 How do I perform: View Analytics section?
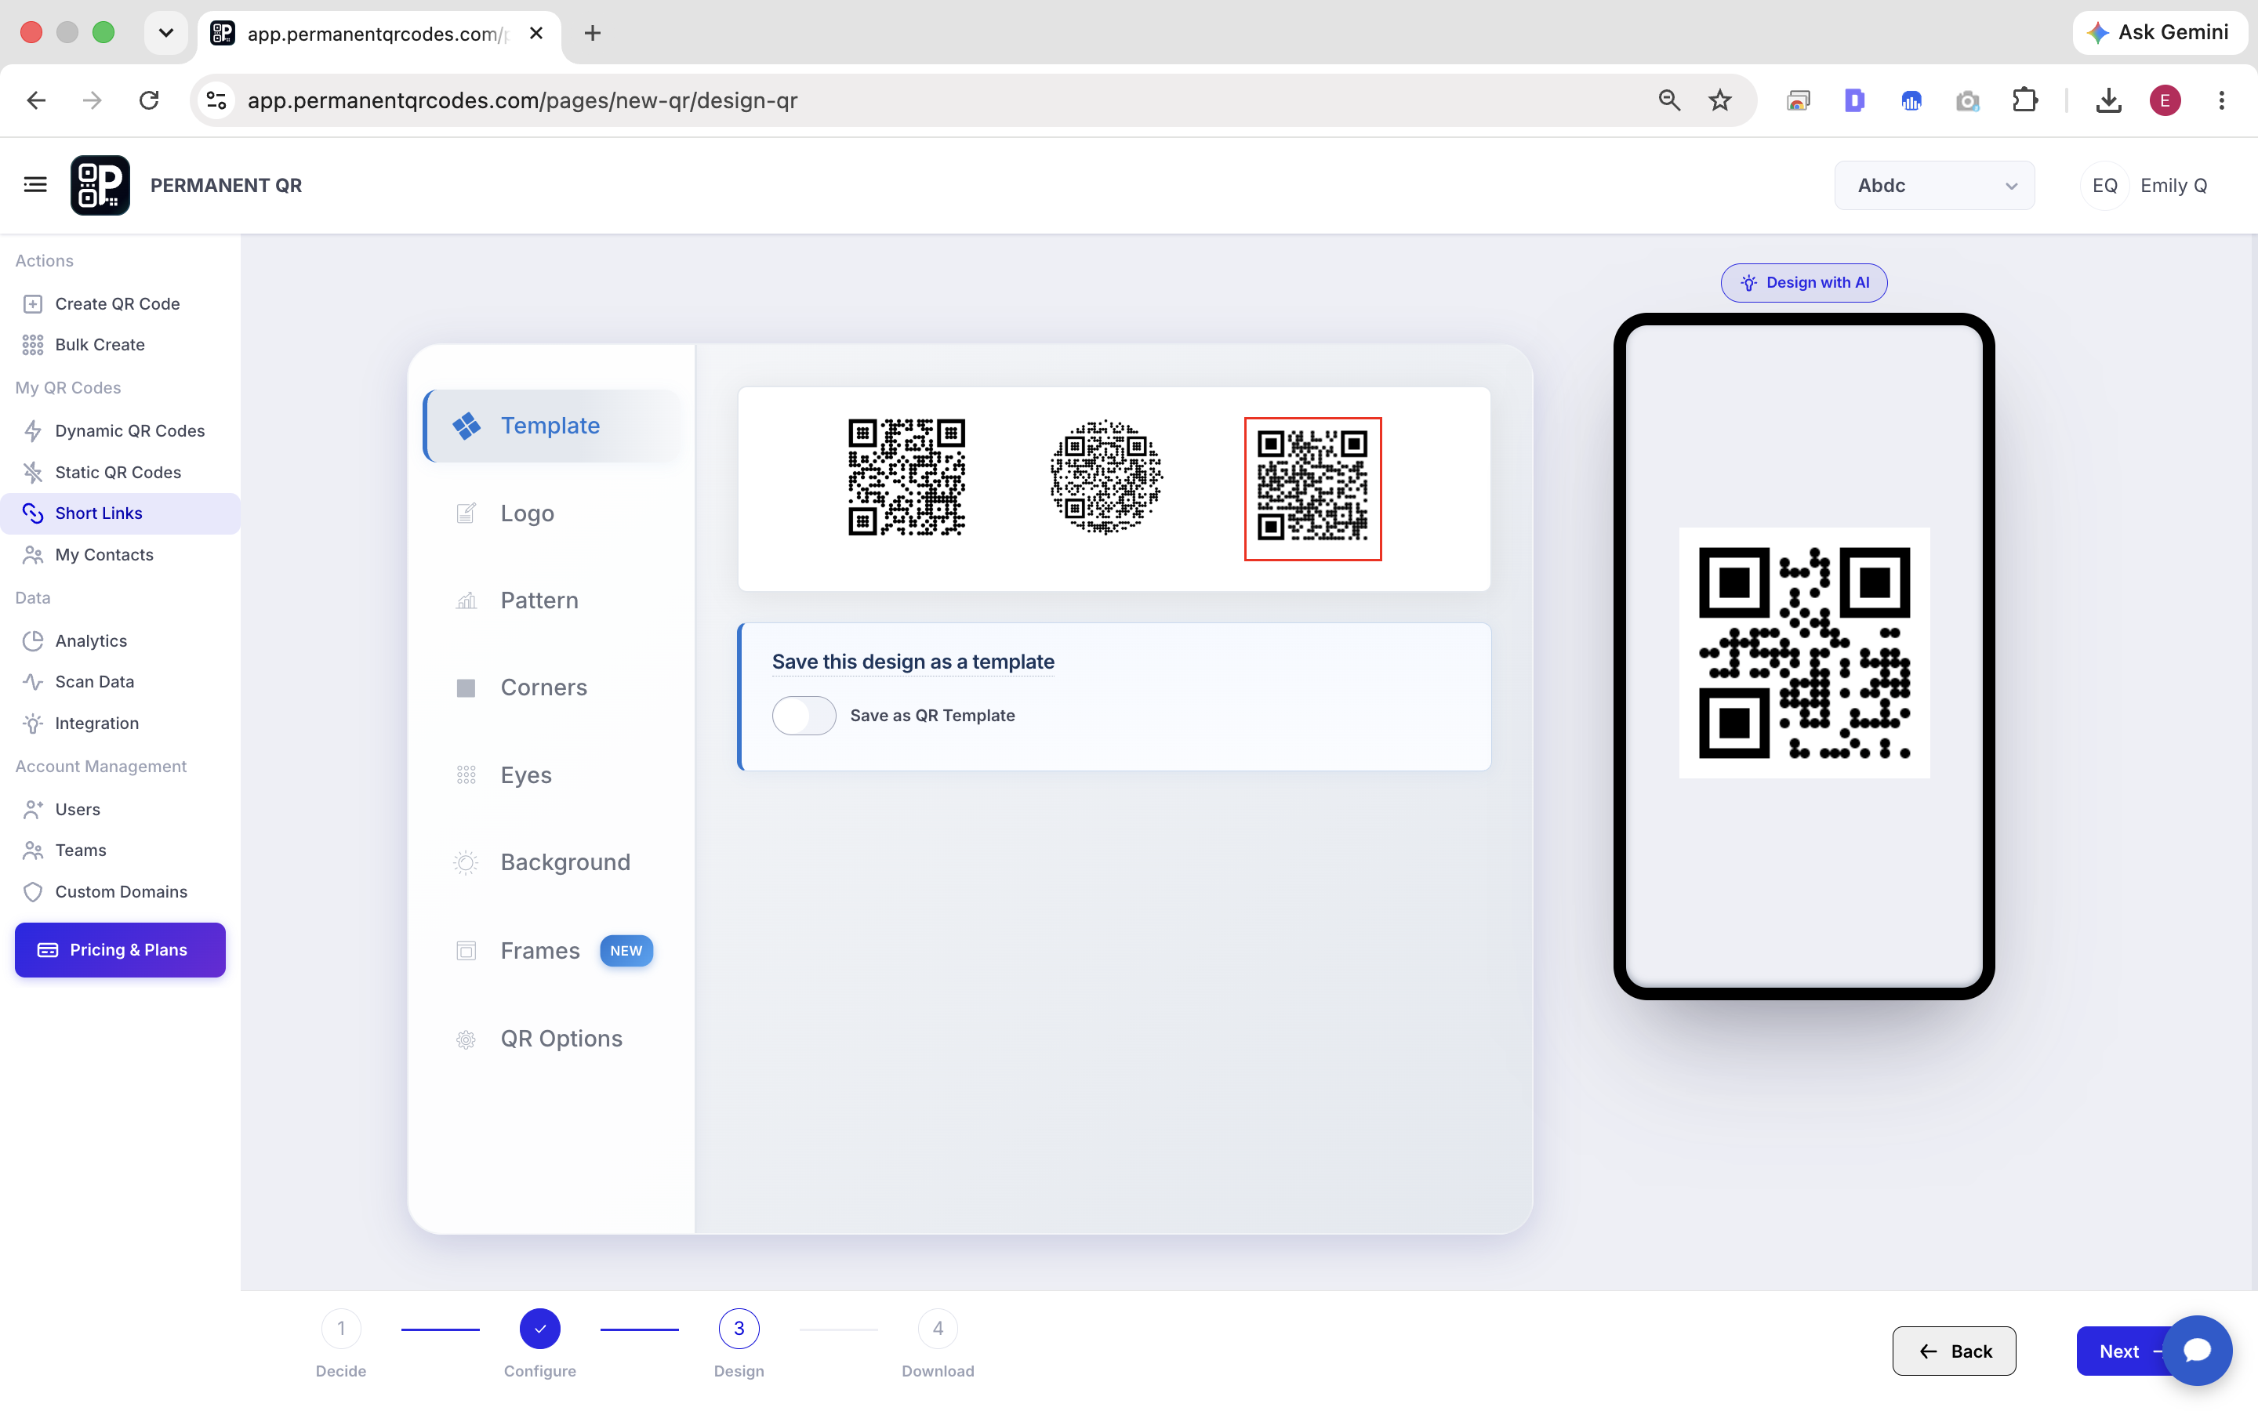(x=90, y=641)
